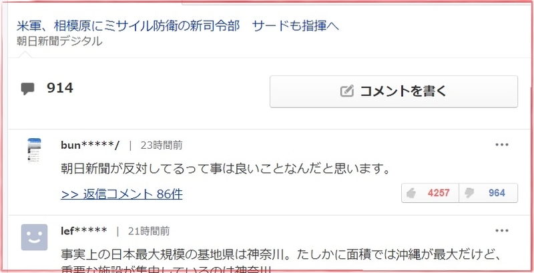Screen dimensions: 534x273
Task: Expand 返信コメント 86件 replies
Action: point(121,194)
